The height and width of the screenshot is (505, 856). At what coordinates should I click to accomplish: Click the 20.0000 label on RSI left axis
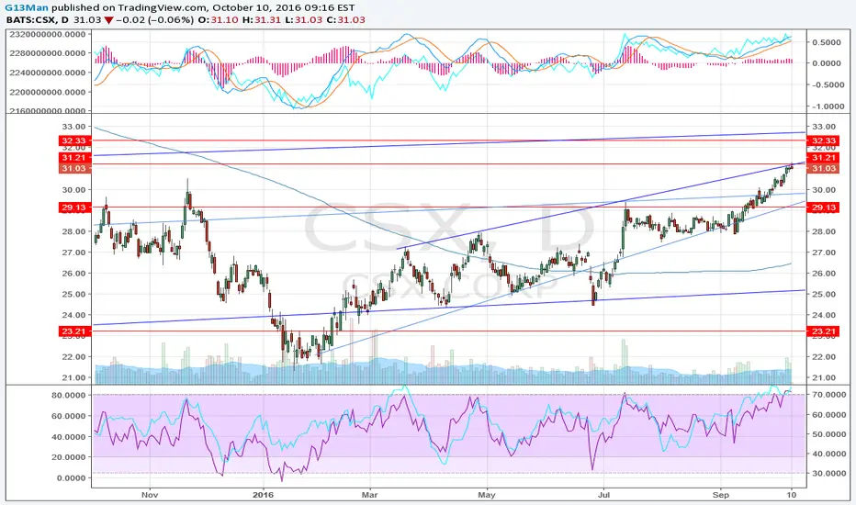(x=68, y=457)
